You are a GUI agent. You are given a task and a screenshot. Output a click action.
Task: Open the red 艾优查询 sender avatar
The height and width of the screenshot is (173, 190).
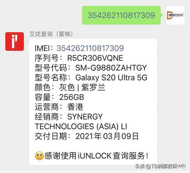point(15,41)
